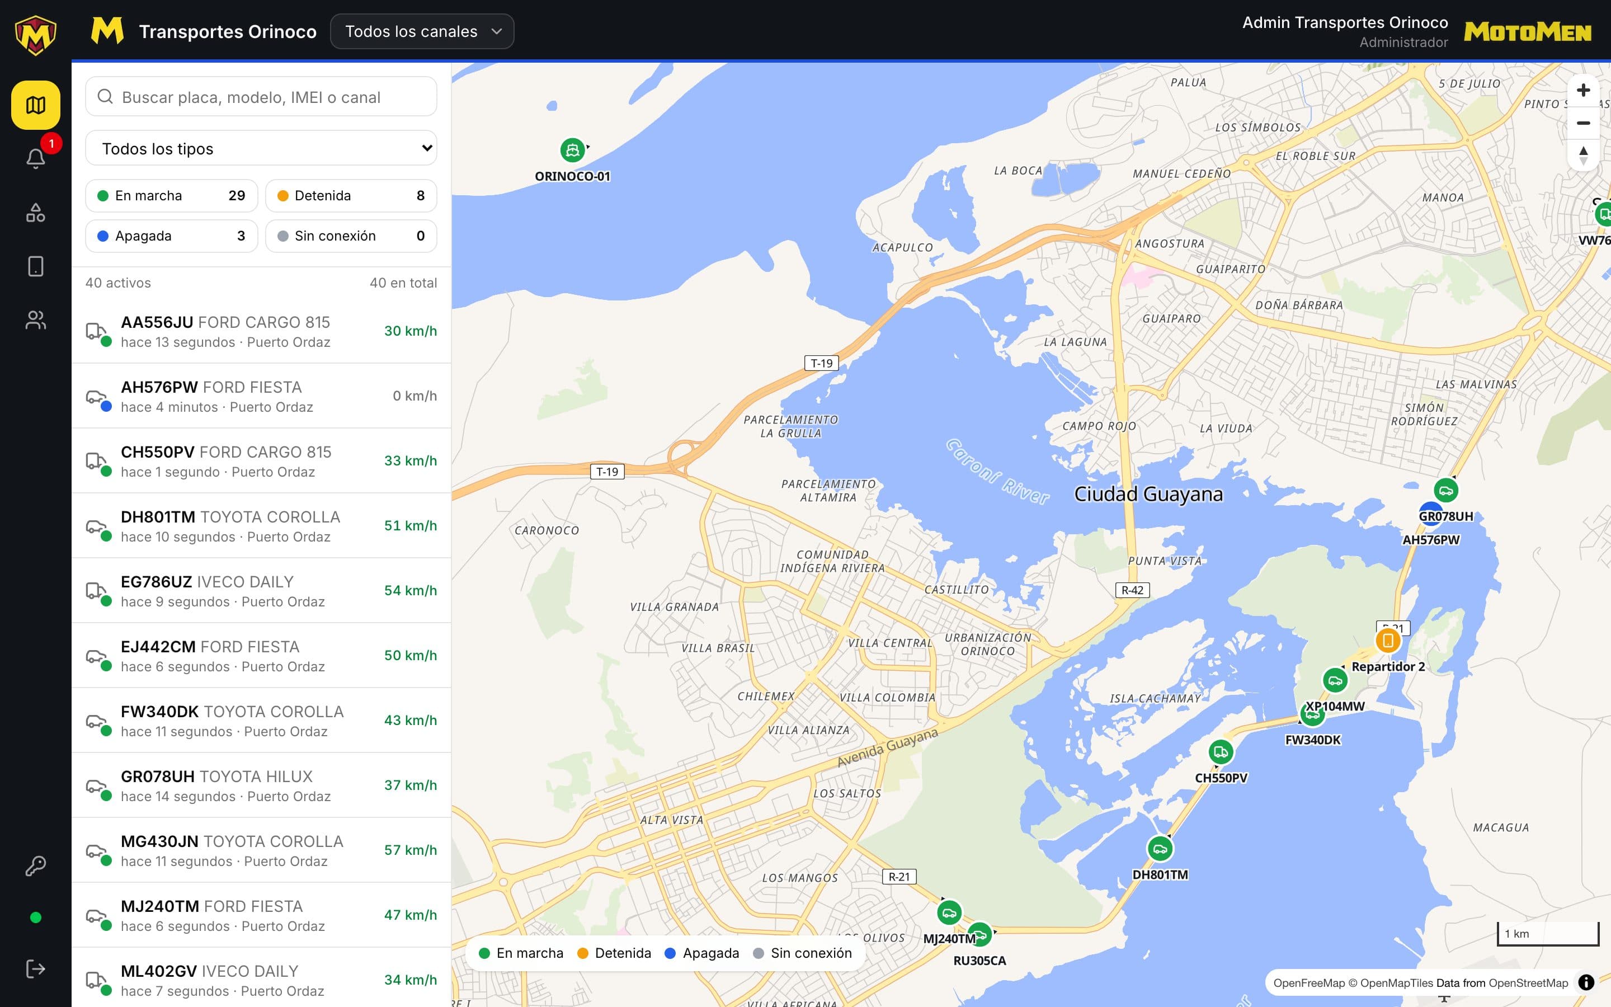Select AH576PW FORD FIESTA row
Image resolution: width=1611 pixels, height=1007 pixels.
[x=261, y=396]
